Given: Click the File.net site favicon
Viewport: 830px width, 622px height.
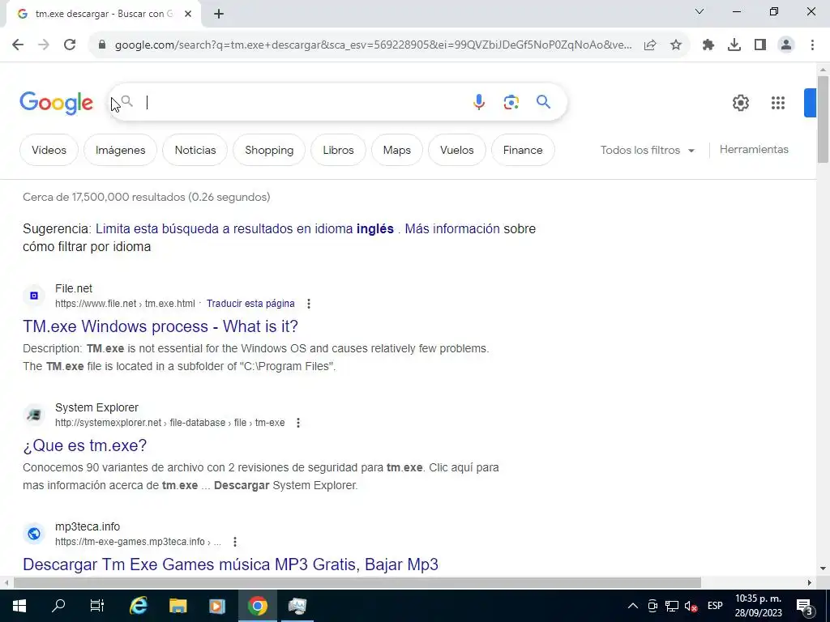Looking at the screenshot, I should (34, 296).
